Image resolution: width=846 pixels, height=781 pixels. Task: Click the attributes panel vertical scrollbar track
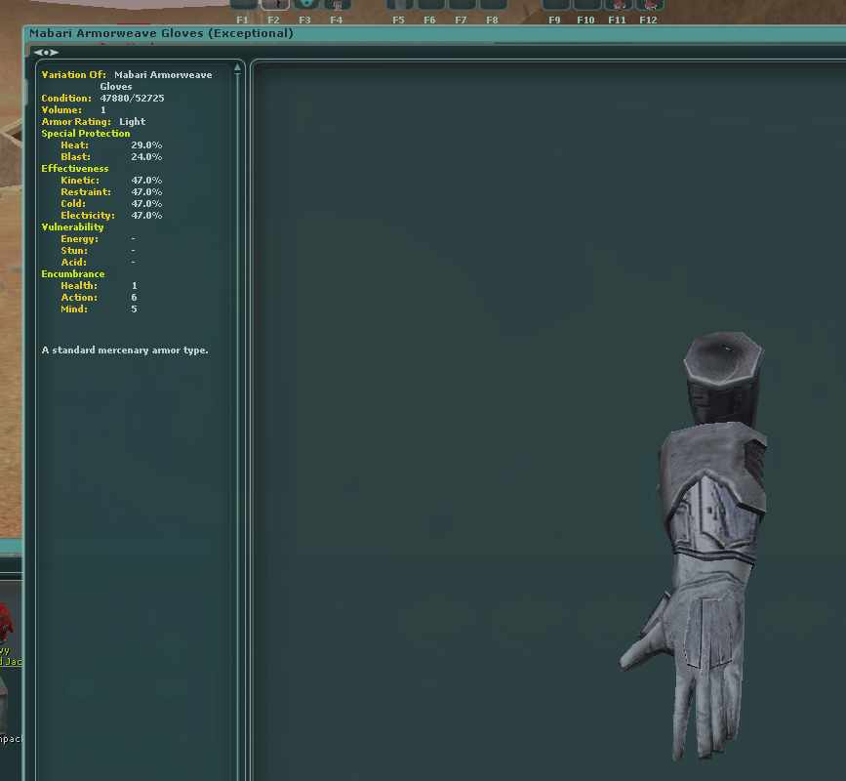point(237,427)
